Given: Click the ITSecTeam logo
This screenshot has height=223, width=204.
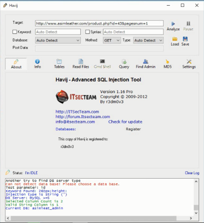Looking at the screenshot, I should (76, 97).
